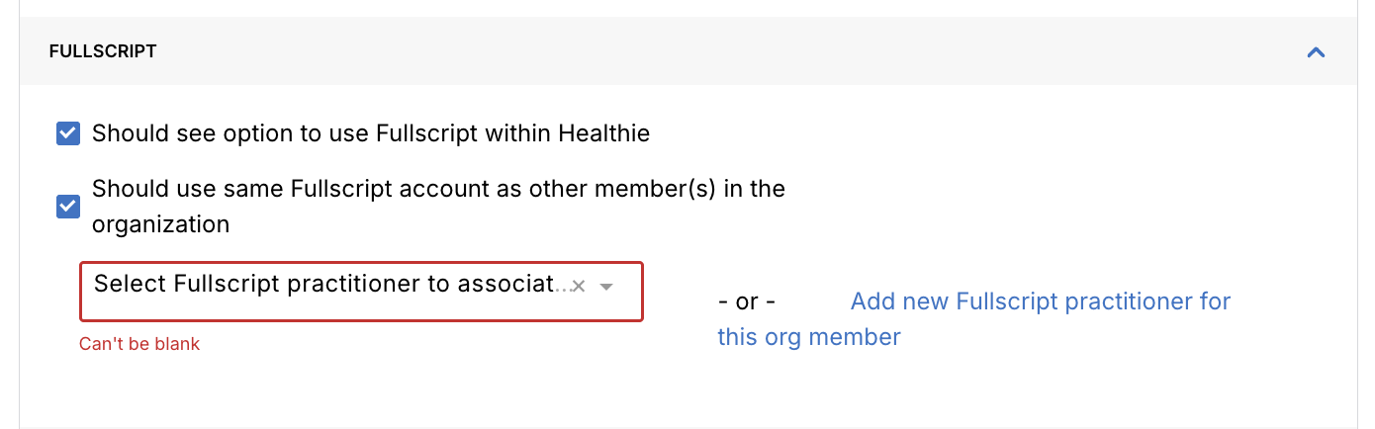The width and height of the screenshot is (1375, 429).
Task: Click the blue checkmark icon for same Fullscript account
Action: pyautogui.click(x=68, y=207)
